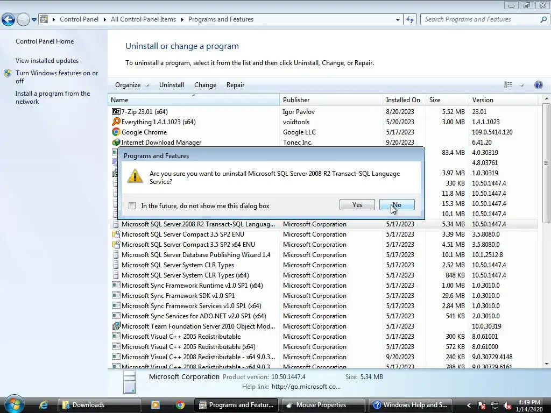Click the Version column header

[503, 99]
